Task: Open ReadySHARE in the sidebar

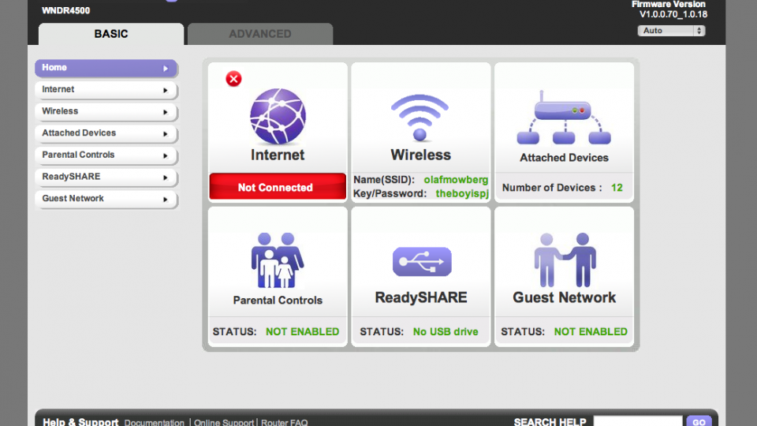Action: pyautogui.click(x=106, y=177)
